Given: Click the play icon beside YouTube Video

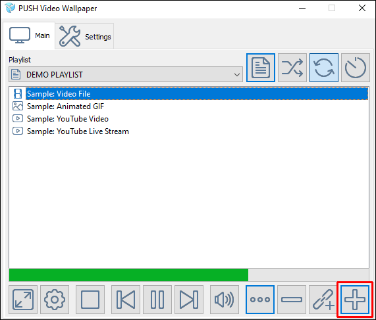Looking at the screenshot, I should click(x=18, y=118).
